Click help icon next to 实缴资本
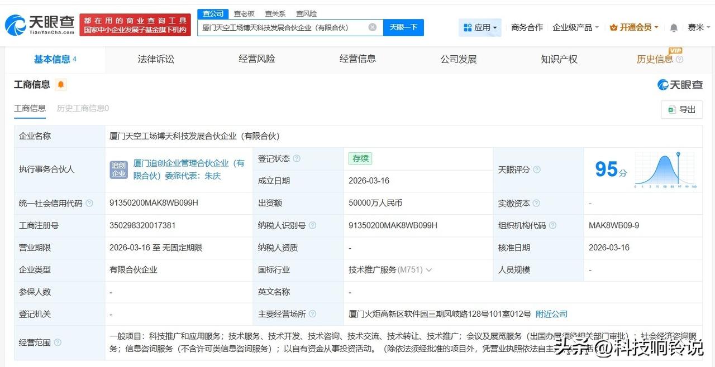 tap(536, 204)
